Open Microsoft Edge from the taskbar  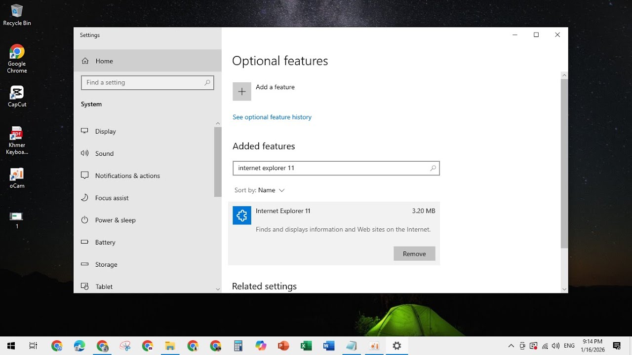[x=79, y=346]
